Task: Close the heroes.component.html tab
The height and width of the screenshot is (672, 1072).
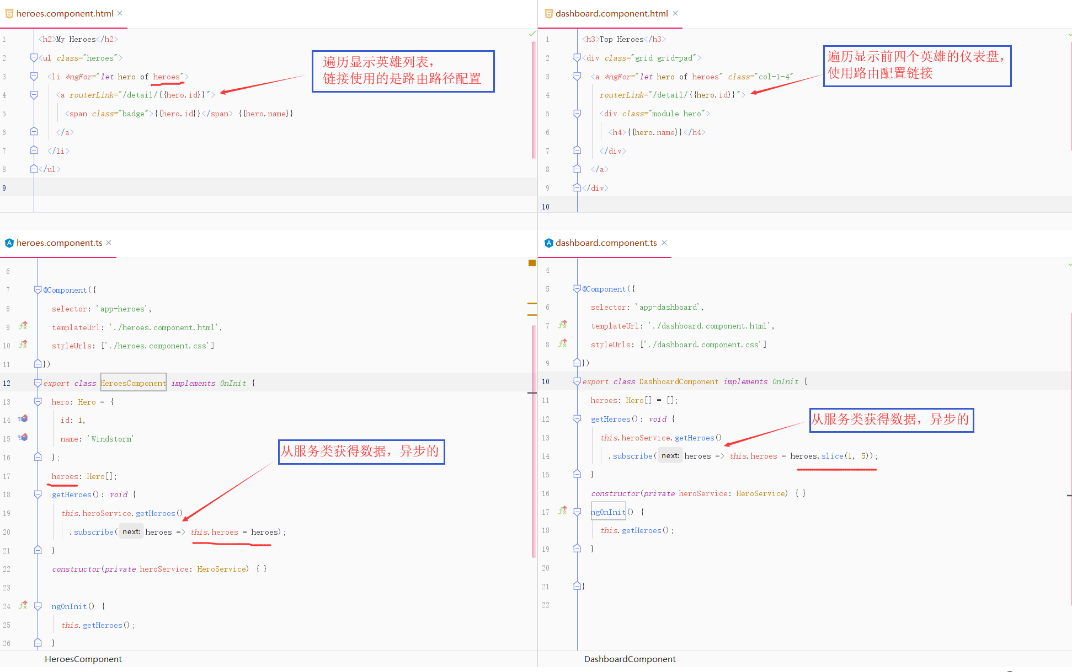Action: click(x=120, y=14)
